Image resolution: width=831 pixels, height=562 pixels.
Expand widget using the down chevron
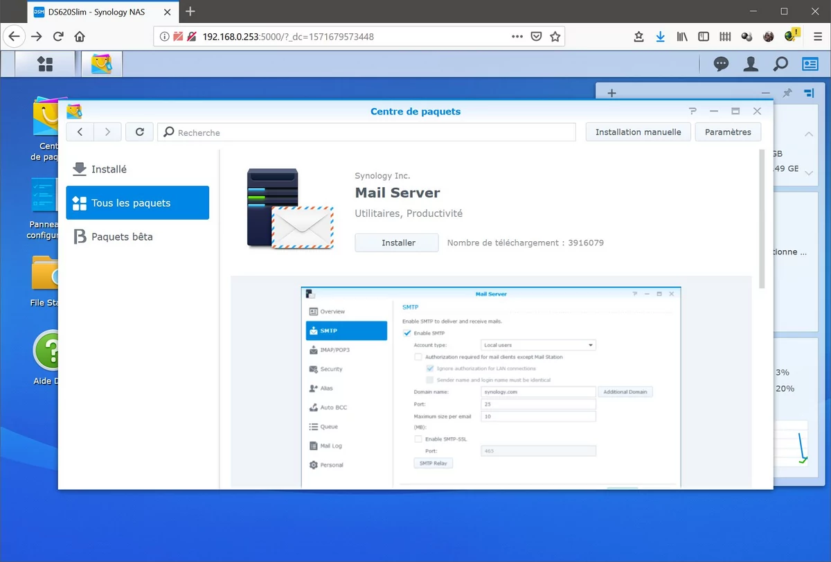808,173
